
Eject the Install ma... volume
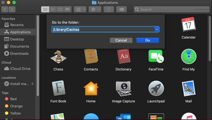(33, 84)
